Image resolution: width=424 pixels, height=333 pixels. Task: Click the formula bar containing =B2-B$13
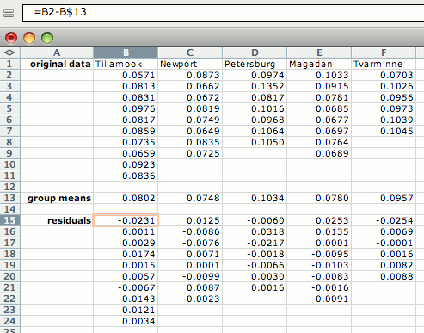223,13
